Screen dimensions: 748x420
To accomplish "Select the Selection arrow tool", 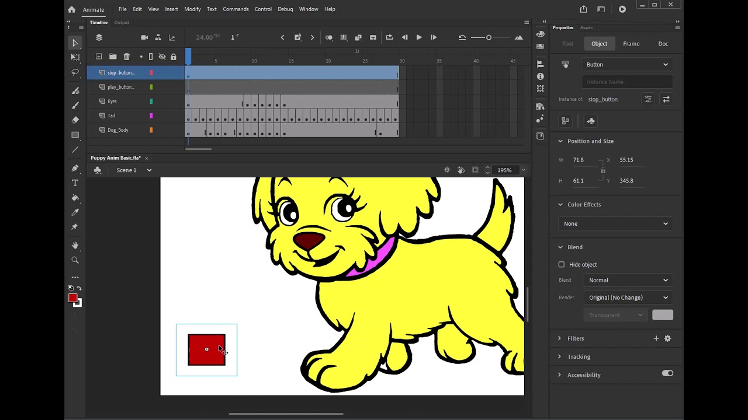I will coord(75,43).
